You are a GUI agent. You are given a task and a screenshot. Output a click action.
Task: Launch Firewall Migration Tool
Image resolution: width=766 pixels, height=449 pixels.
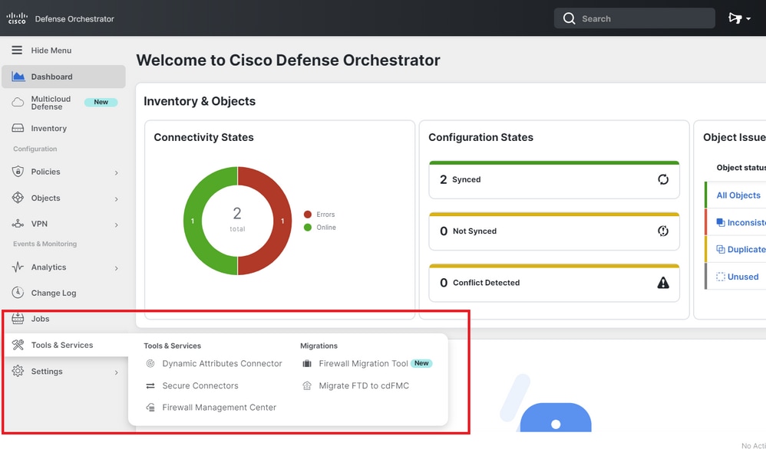coord(363,364)
